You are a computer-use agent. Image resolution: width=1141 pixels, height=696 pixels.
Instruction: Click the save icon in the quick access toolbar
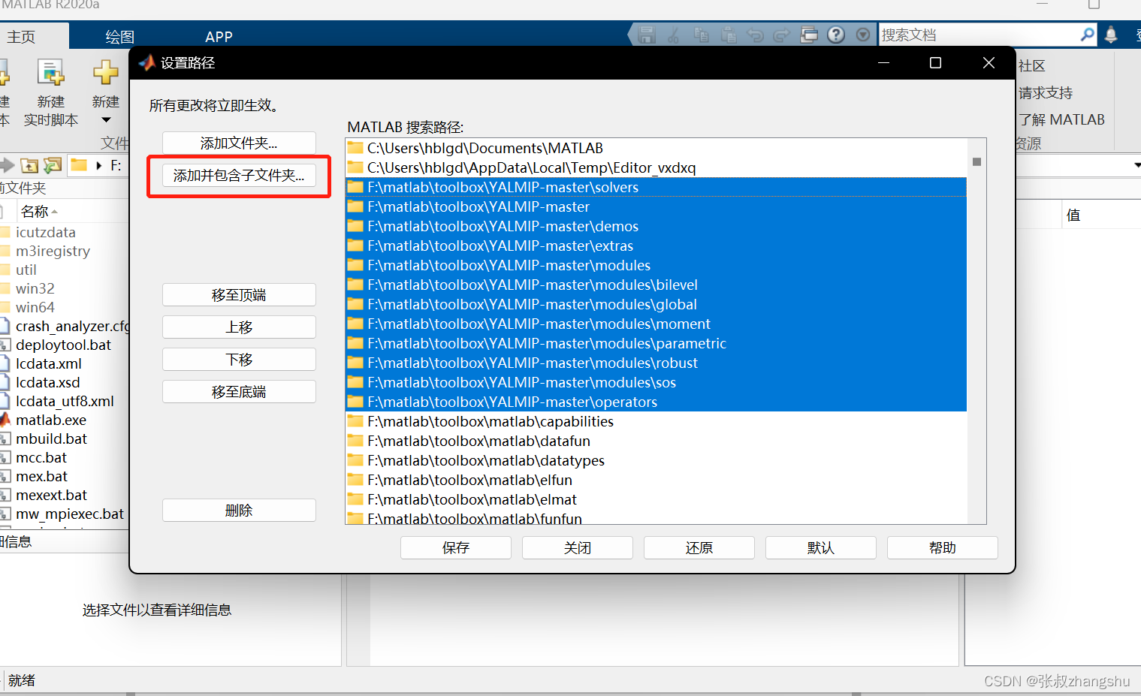[x=646, y=35]
